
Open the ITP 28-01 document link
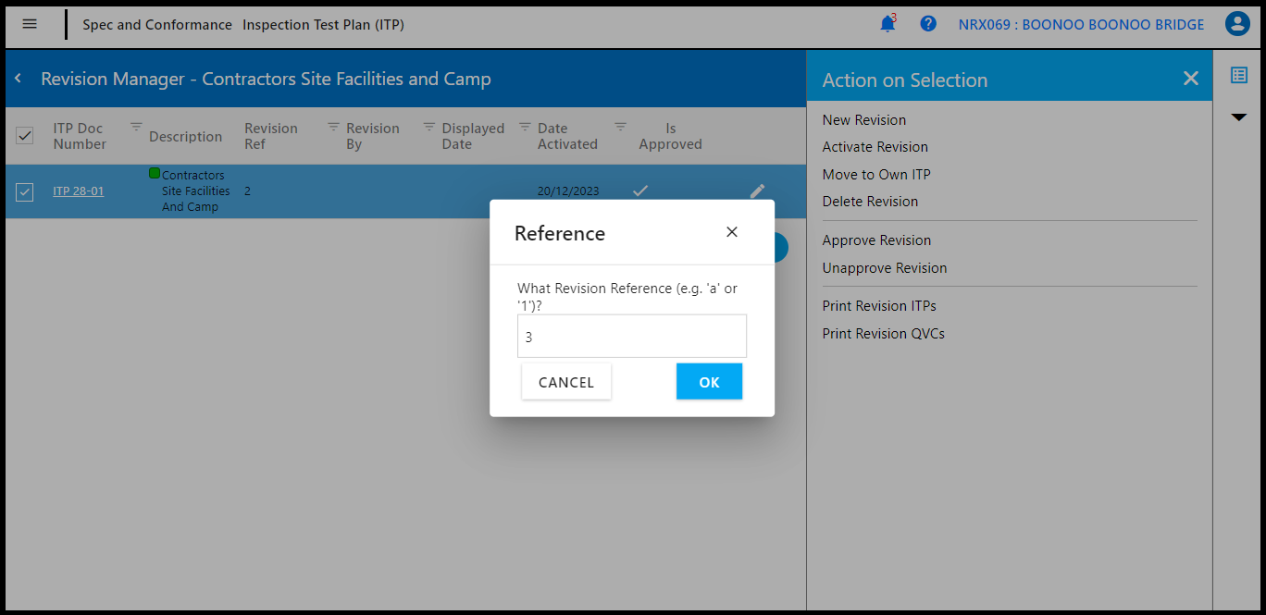pyautogui.click(x=79, y=191)
